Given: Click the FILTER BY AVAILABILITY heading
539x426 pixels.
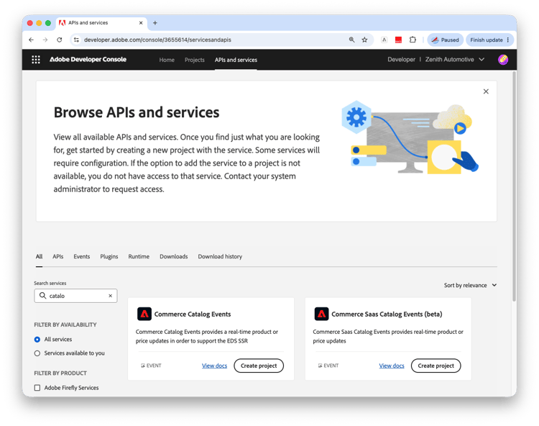Looking at the screenshot, I should coord(65,325).
